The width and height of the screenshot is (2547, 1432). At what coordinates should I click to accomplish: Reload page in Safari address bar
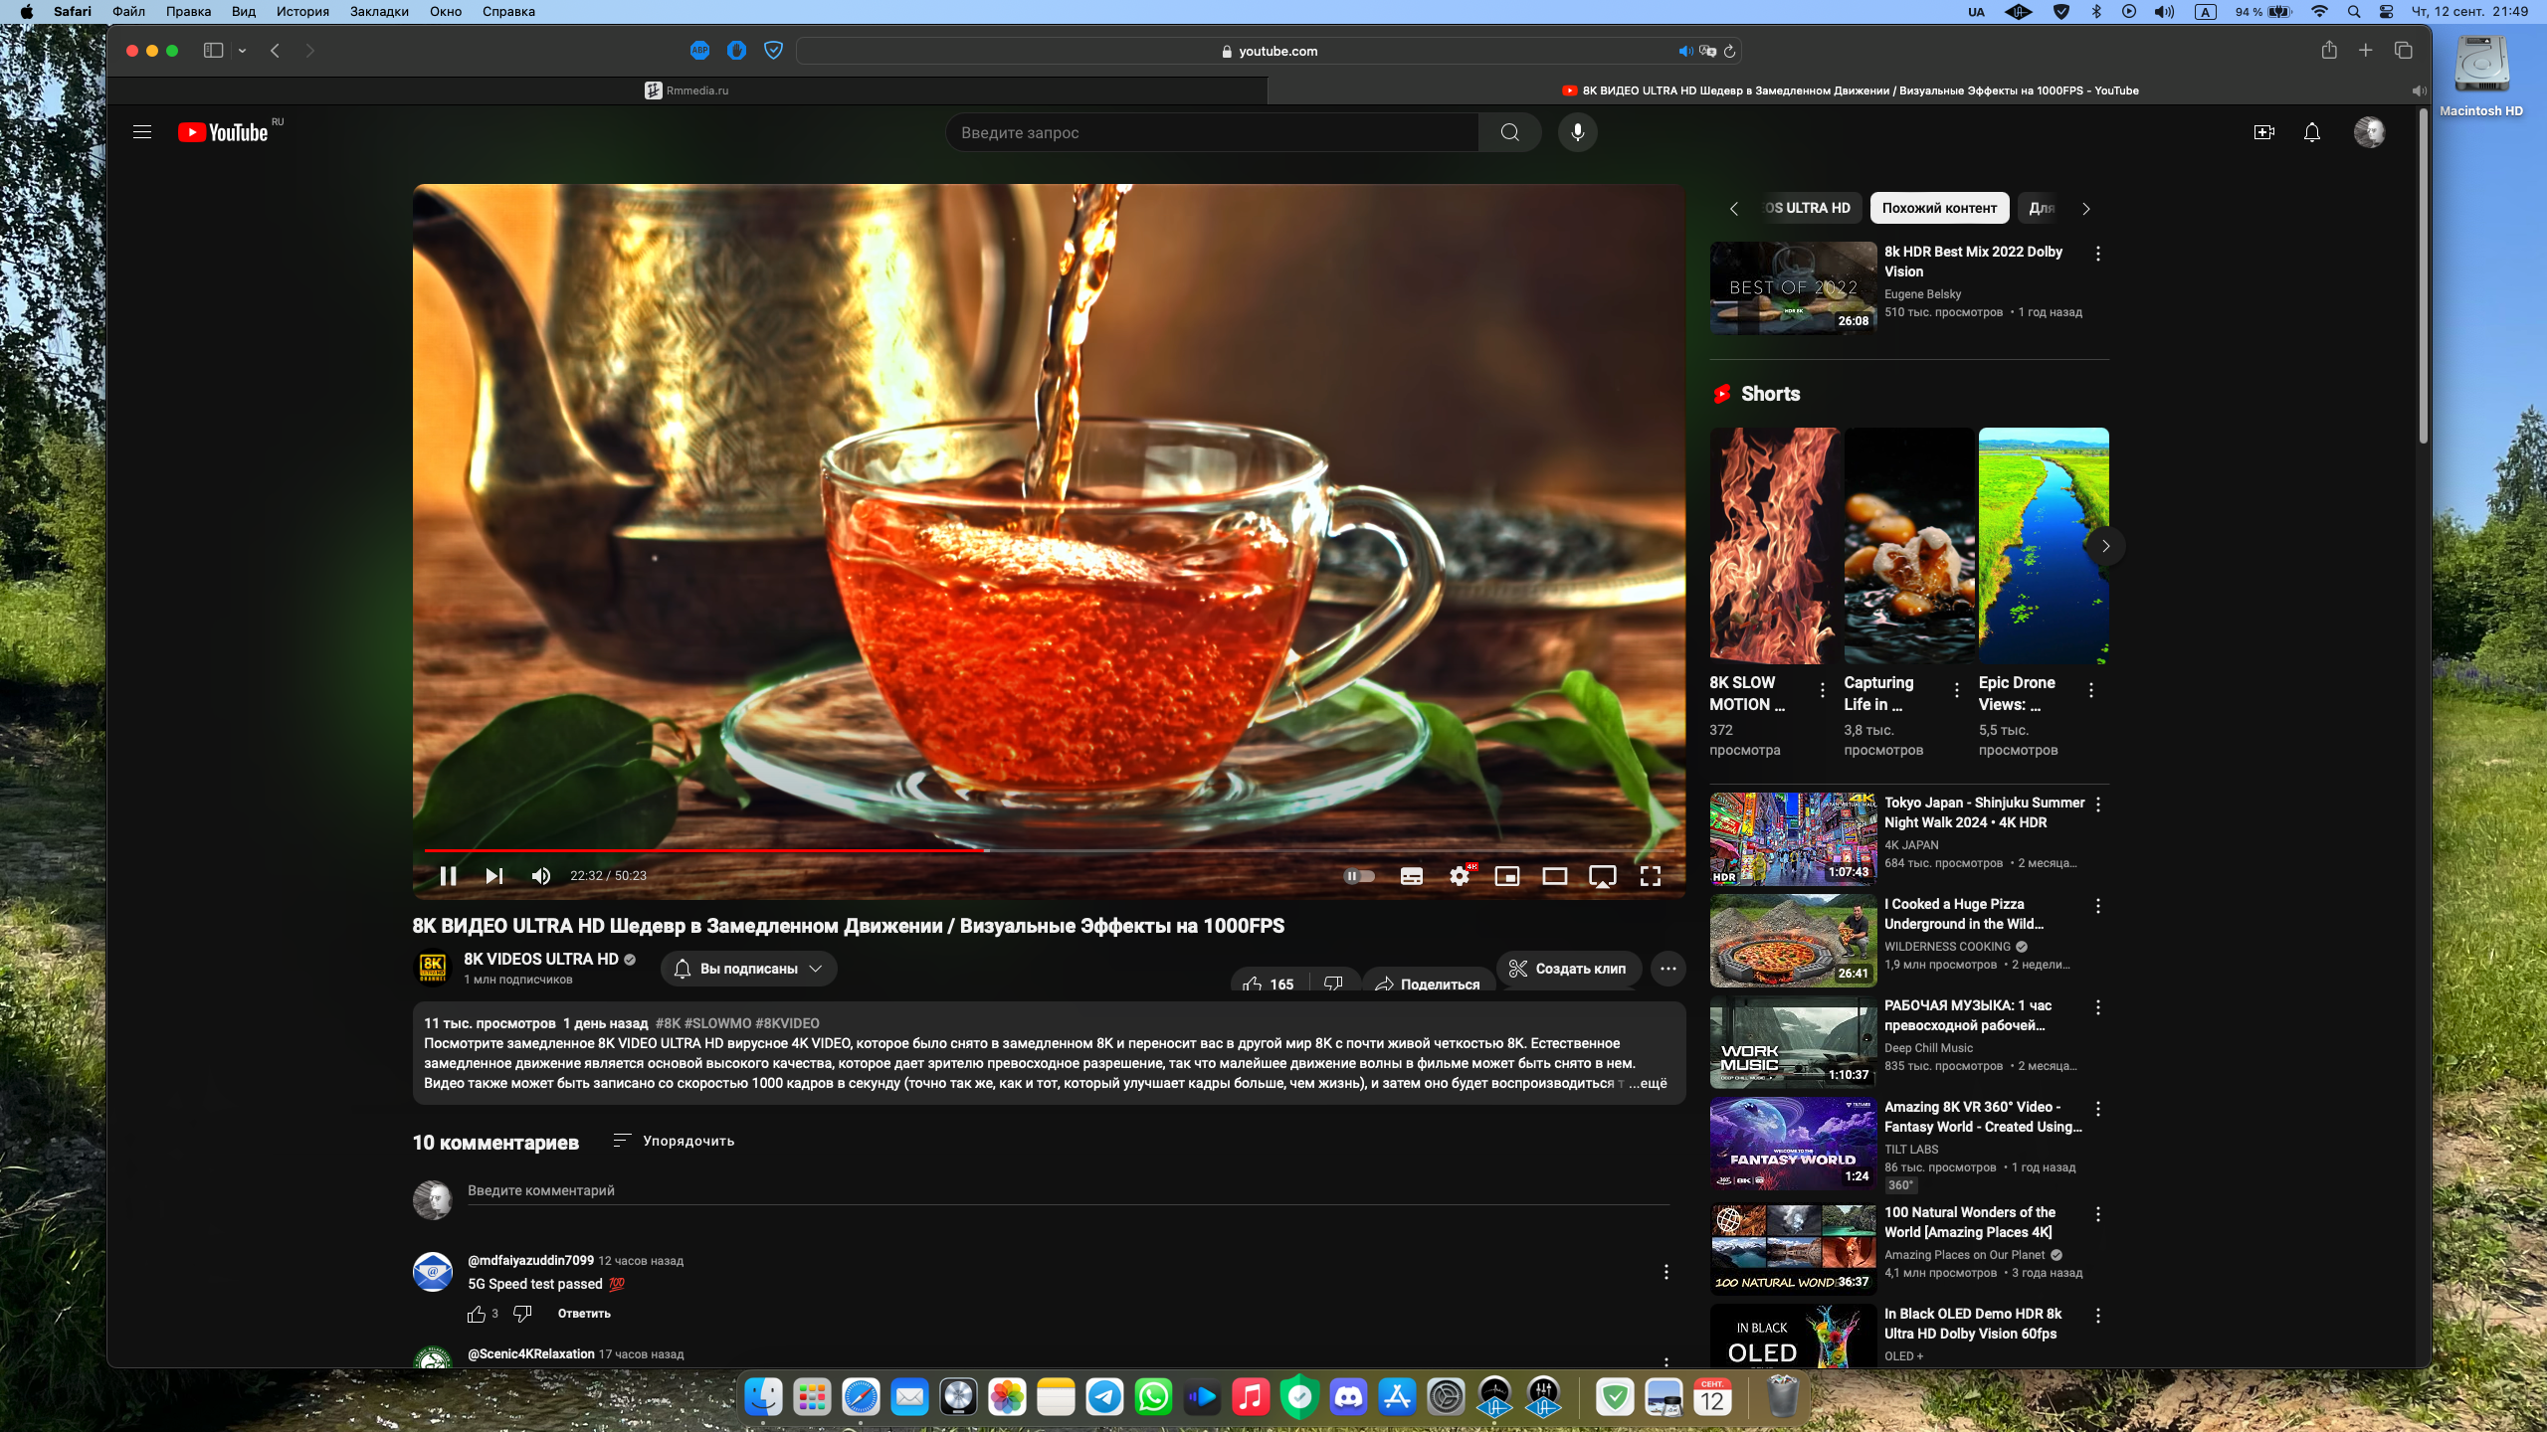coord(1730,51)
